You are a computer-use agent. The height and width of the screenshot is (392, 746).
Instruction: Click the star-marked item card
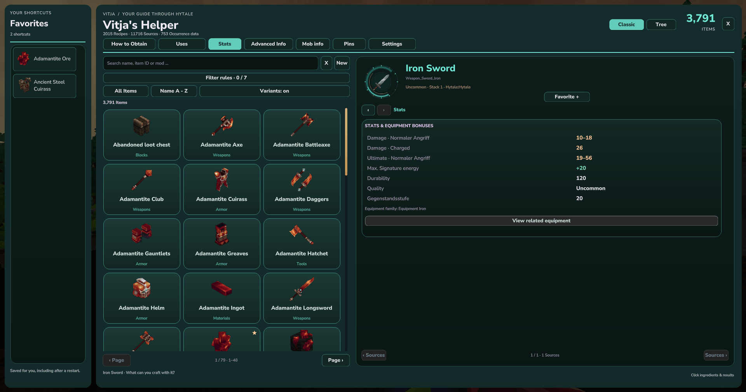222,340
